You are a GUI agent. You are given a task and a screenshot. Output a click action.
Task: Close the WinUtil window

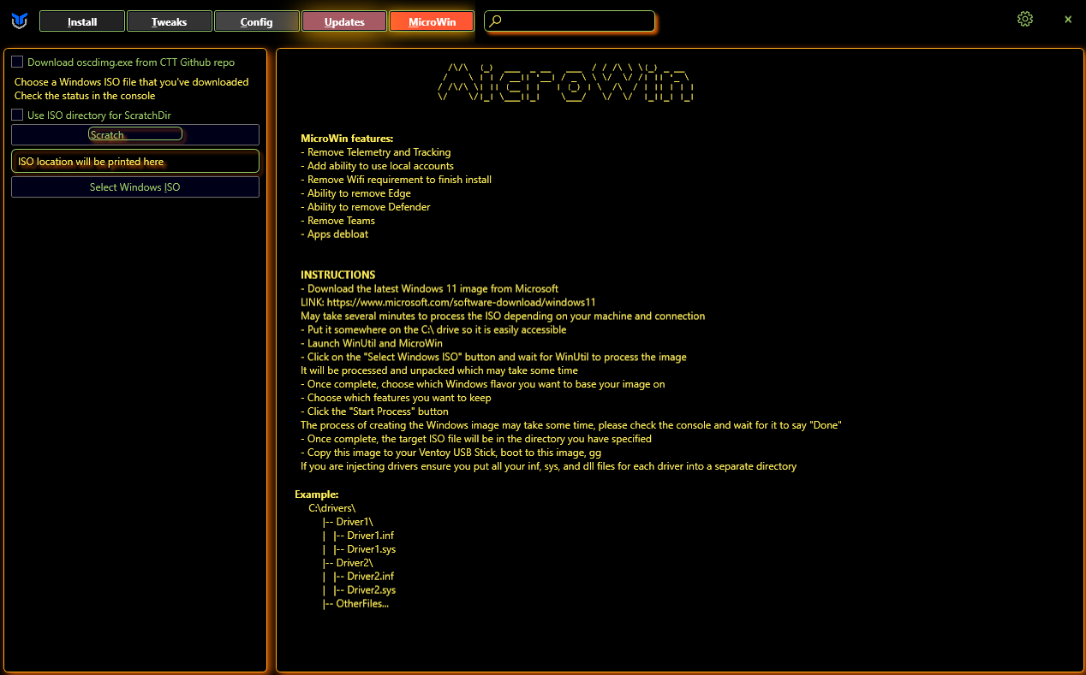[1068, 19]
